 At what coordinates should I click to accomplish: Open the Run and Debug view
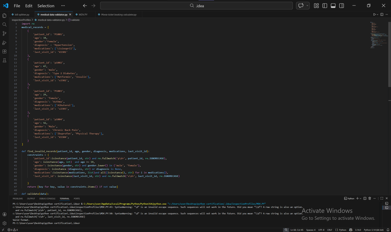[x=5, y=43]
